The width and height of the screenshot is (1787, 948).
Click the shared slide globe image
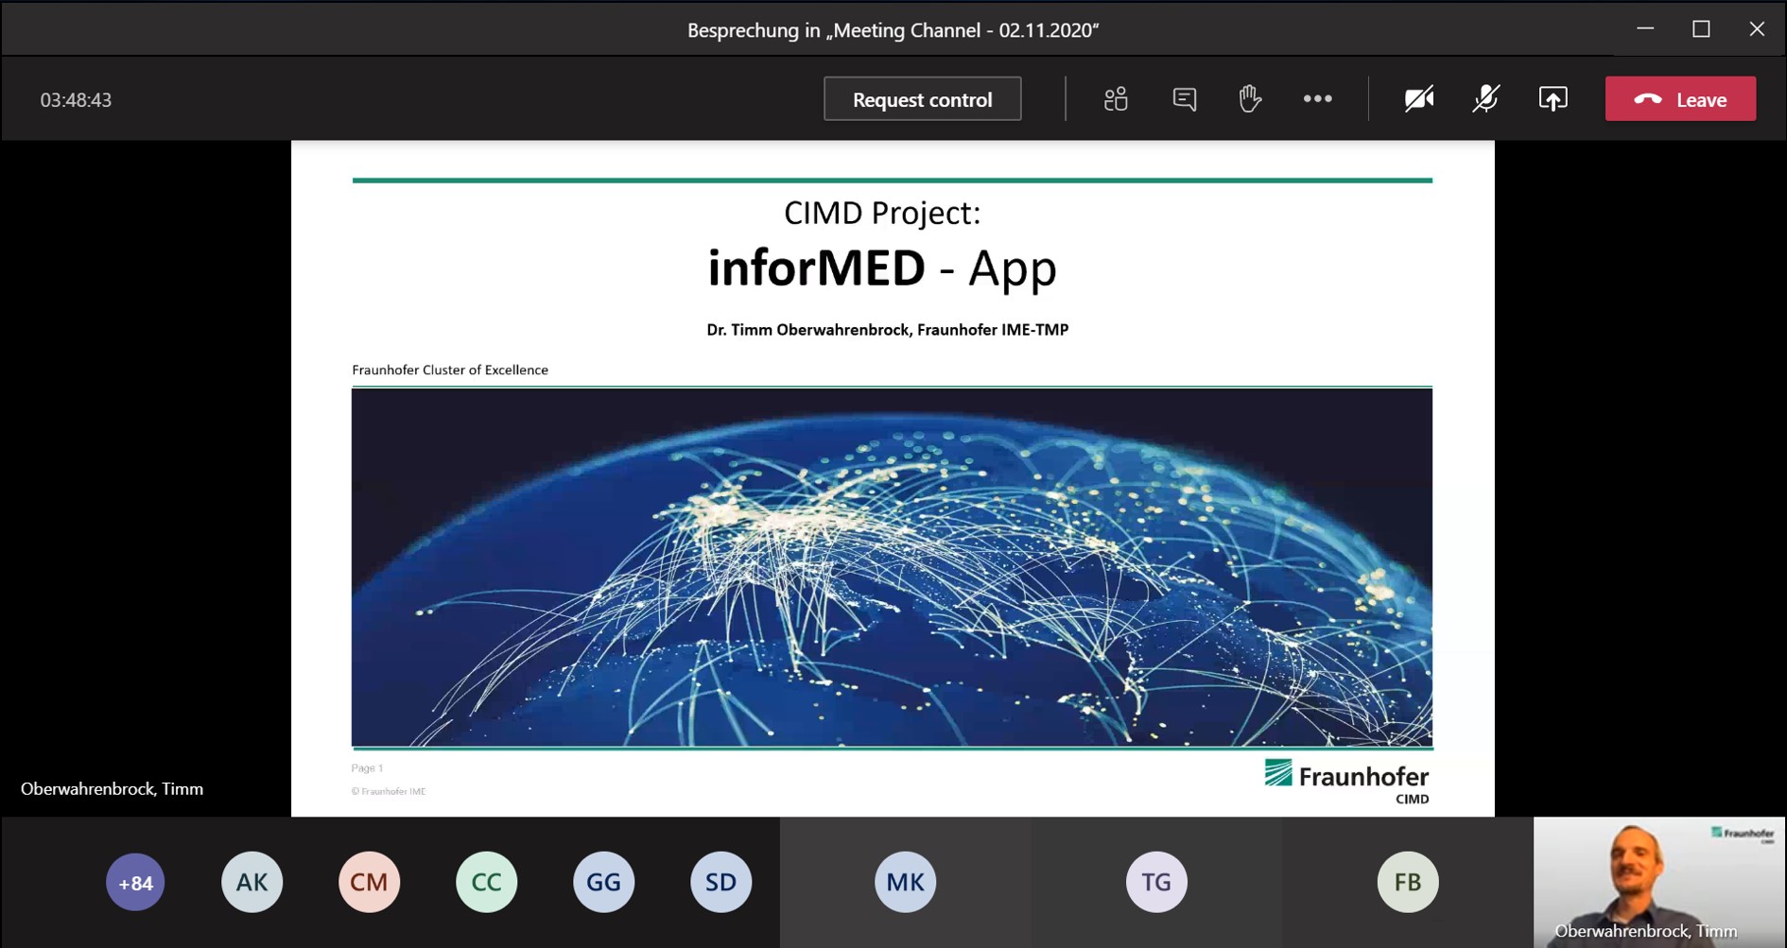tap(892, 567)
